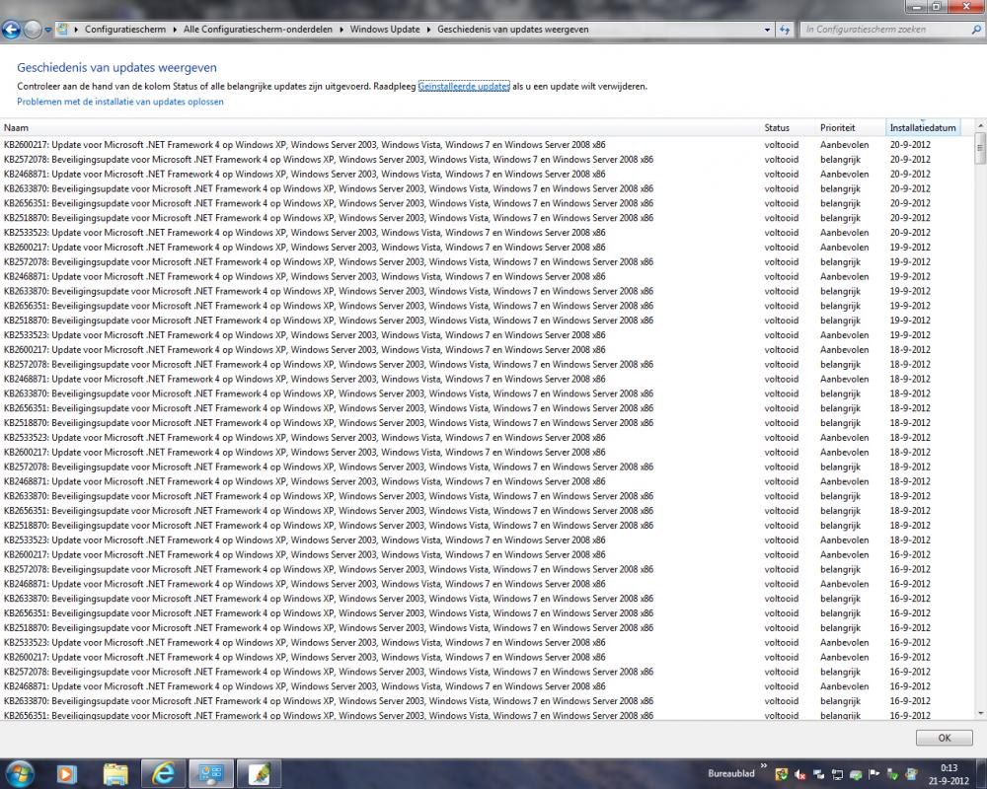Open the address bar history dropdown

(x=767, y=30)
